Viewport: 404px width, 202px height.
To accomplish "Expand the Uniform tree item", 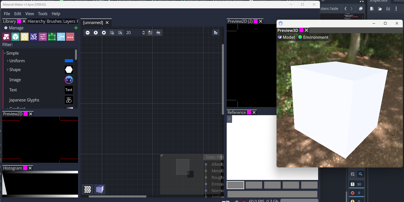I will point(8,61).
